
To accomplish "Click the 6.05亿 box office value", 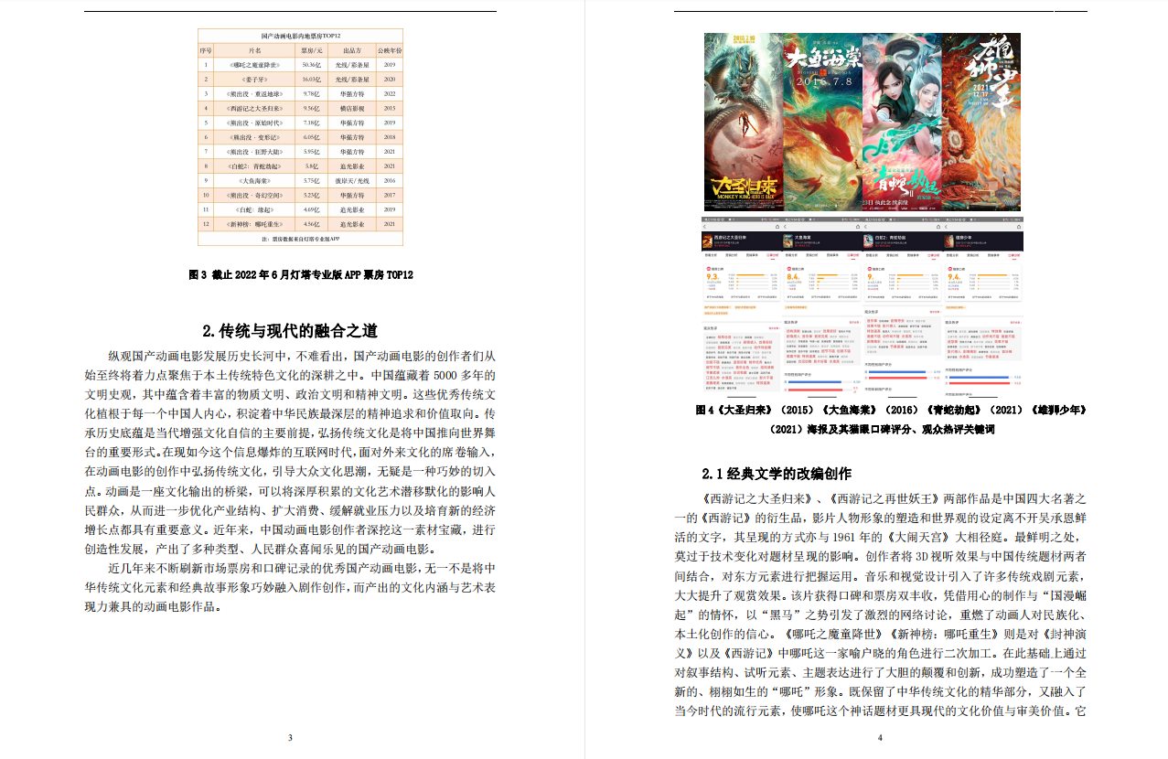I will pyautogui.click(x=311, y=137).
